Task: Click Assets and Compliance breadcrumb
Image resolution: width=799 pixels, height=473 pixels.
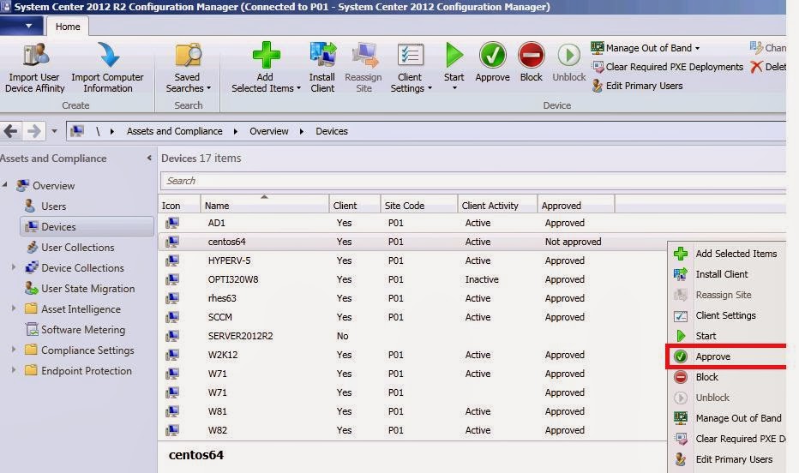Action: [174, 131]
